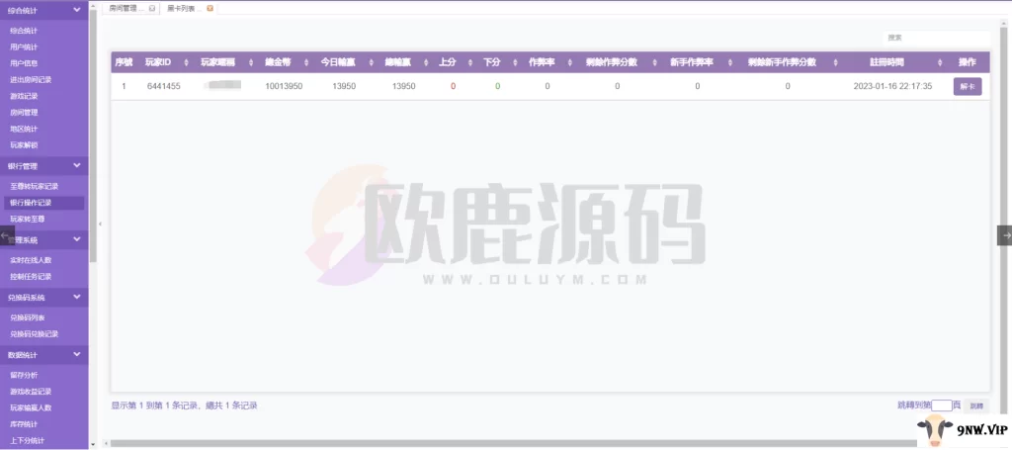1012x450 pixels.
Task: Open 留存分析 in the sidebar
Action: [x=24, y=375]
